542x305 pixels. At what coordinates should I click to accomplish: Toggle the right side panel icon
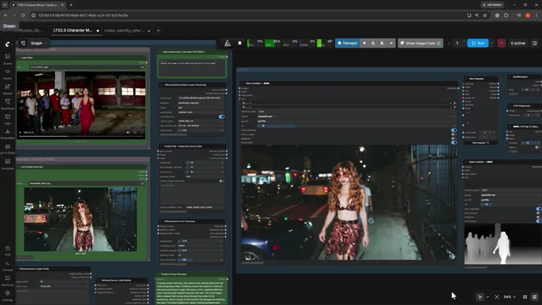pyautogui.click(x=534, y=43)
